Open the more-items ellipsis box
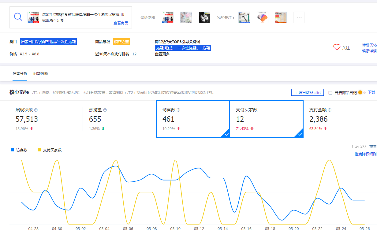 click(299, 17)
